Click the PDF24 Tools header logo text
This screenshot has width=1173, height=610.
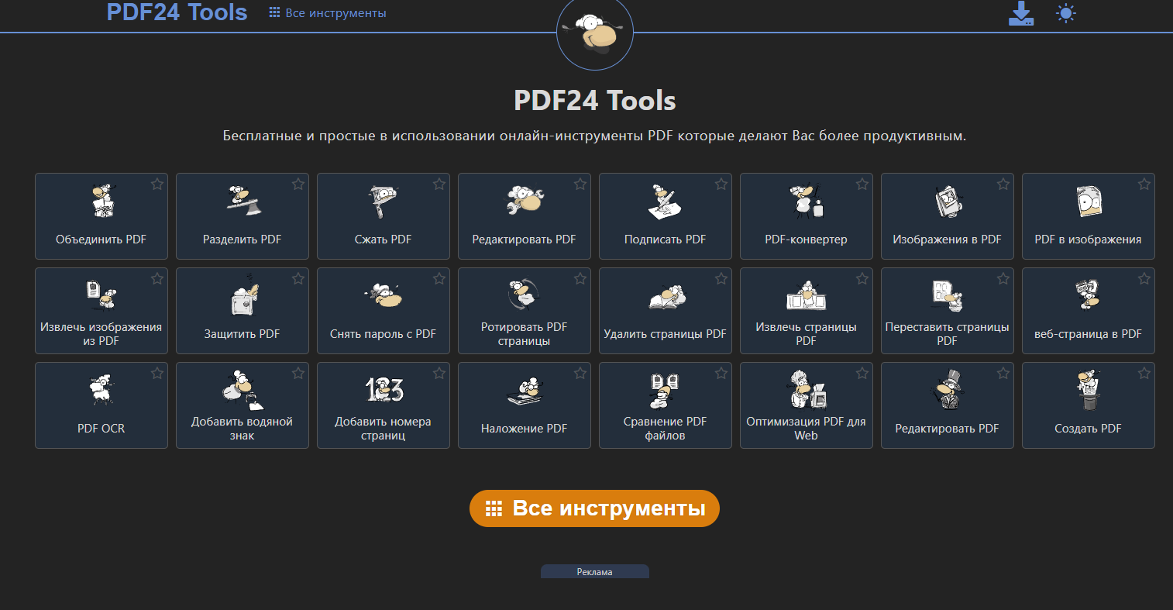point(177,12)
